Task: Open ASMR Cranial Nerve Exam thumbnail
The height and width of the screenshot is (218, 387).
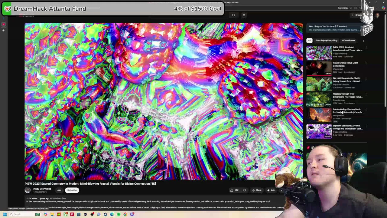Action: [x=319, y=69]
